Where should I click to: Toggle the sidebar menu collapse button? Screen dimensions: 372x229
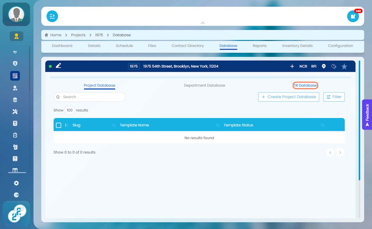point(52,16)
